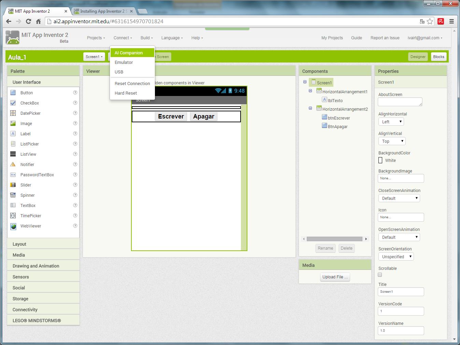Select the Label palette icon
Screen dimensions: 460x345
click(13, 134)
